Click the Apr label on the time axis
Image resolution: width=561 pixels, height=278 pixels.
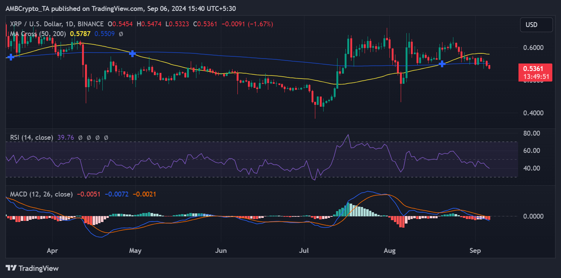click(53, 250)
